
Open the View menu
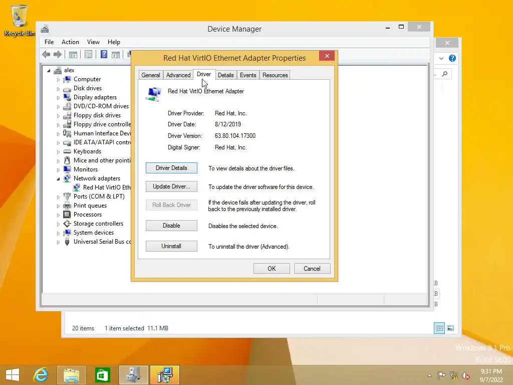click(x=93, y=42)
